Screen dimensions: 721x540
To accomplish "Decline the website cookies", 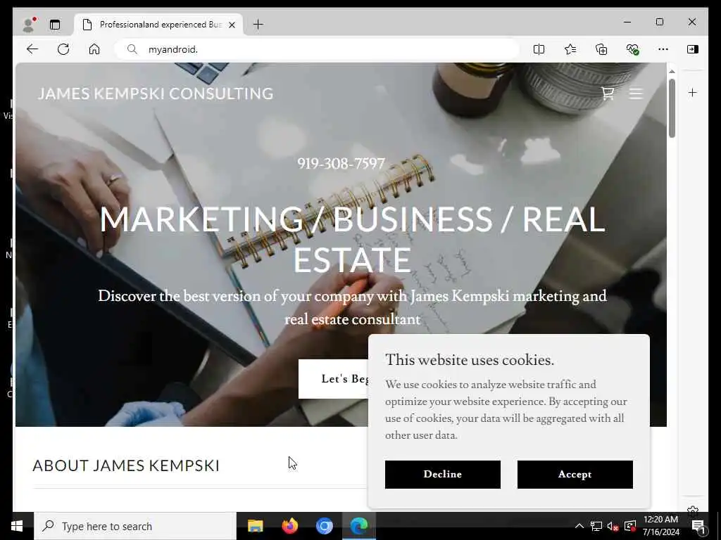I will 442,475.
